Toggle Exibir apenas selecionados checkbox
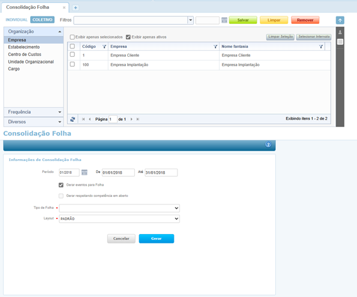 point(72,37)
